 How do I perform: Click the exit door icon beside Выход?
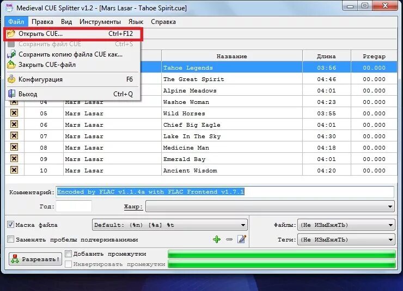click(11, 94)
